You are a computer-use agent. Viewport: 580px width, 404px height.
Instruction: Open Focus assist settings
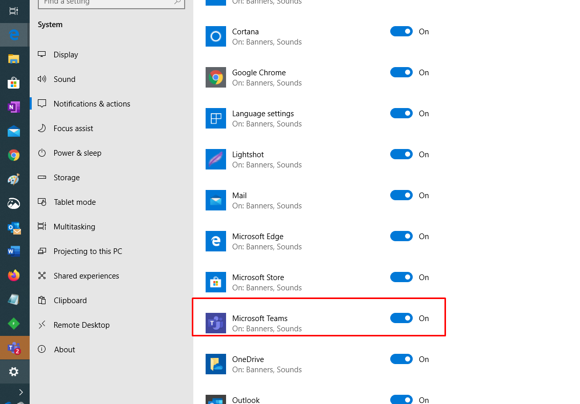(111, 129)
